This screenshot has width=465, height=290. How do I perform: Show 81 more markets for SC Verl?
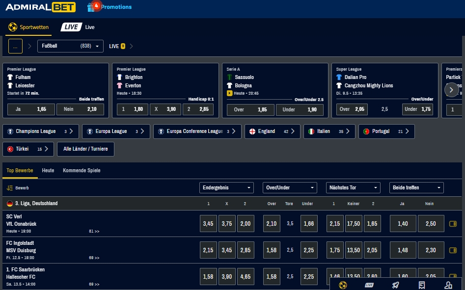click(x=94, y=231)
